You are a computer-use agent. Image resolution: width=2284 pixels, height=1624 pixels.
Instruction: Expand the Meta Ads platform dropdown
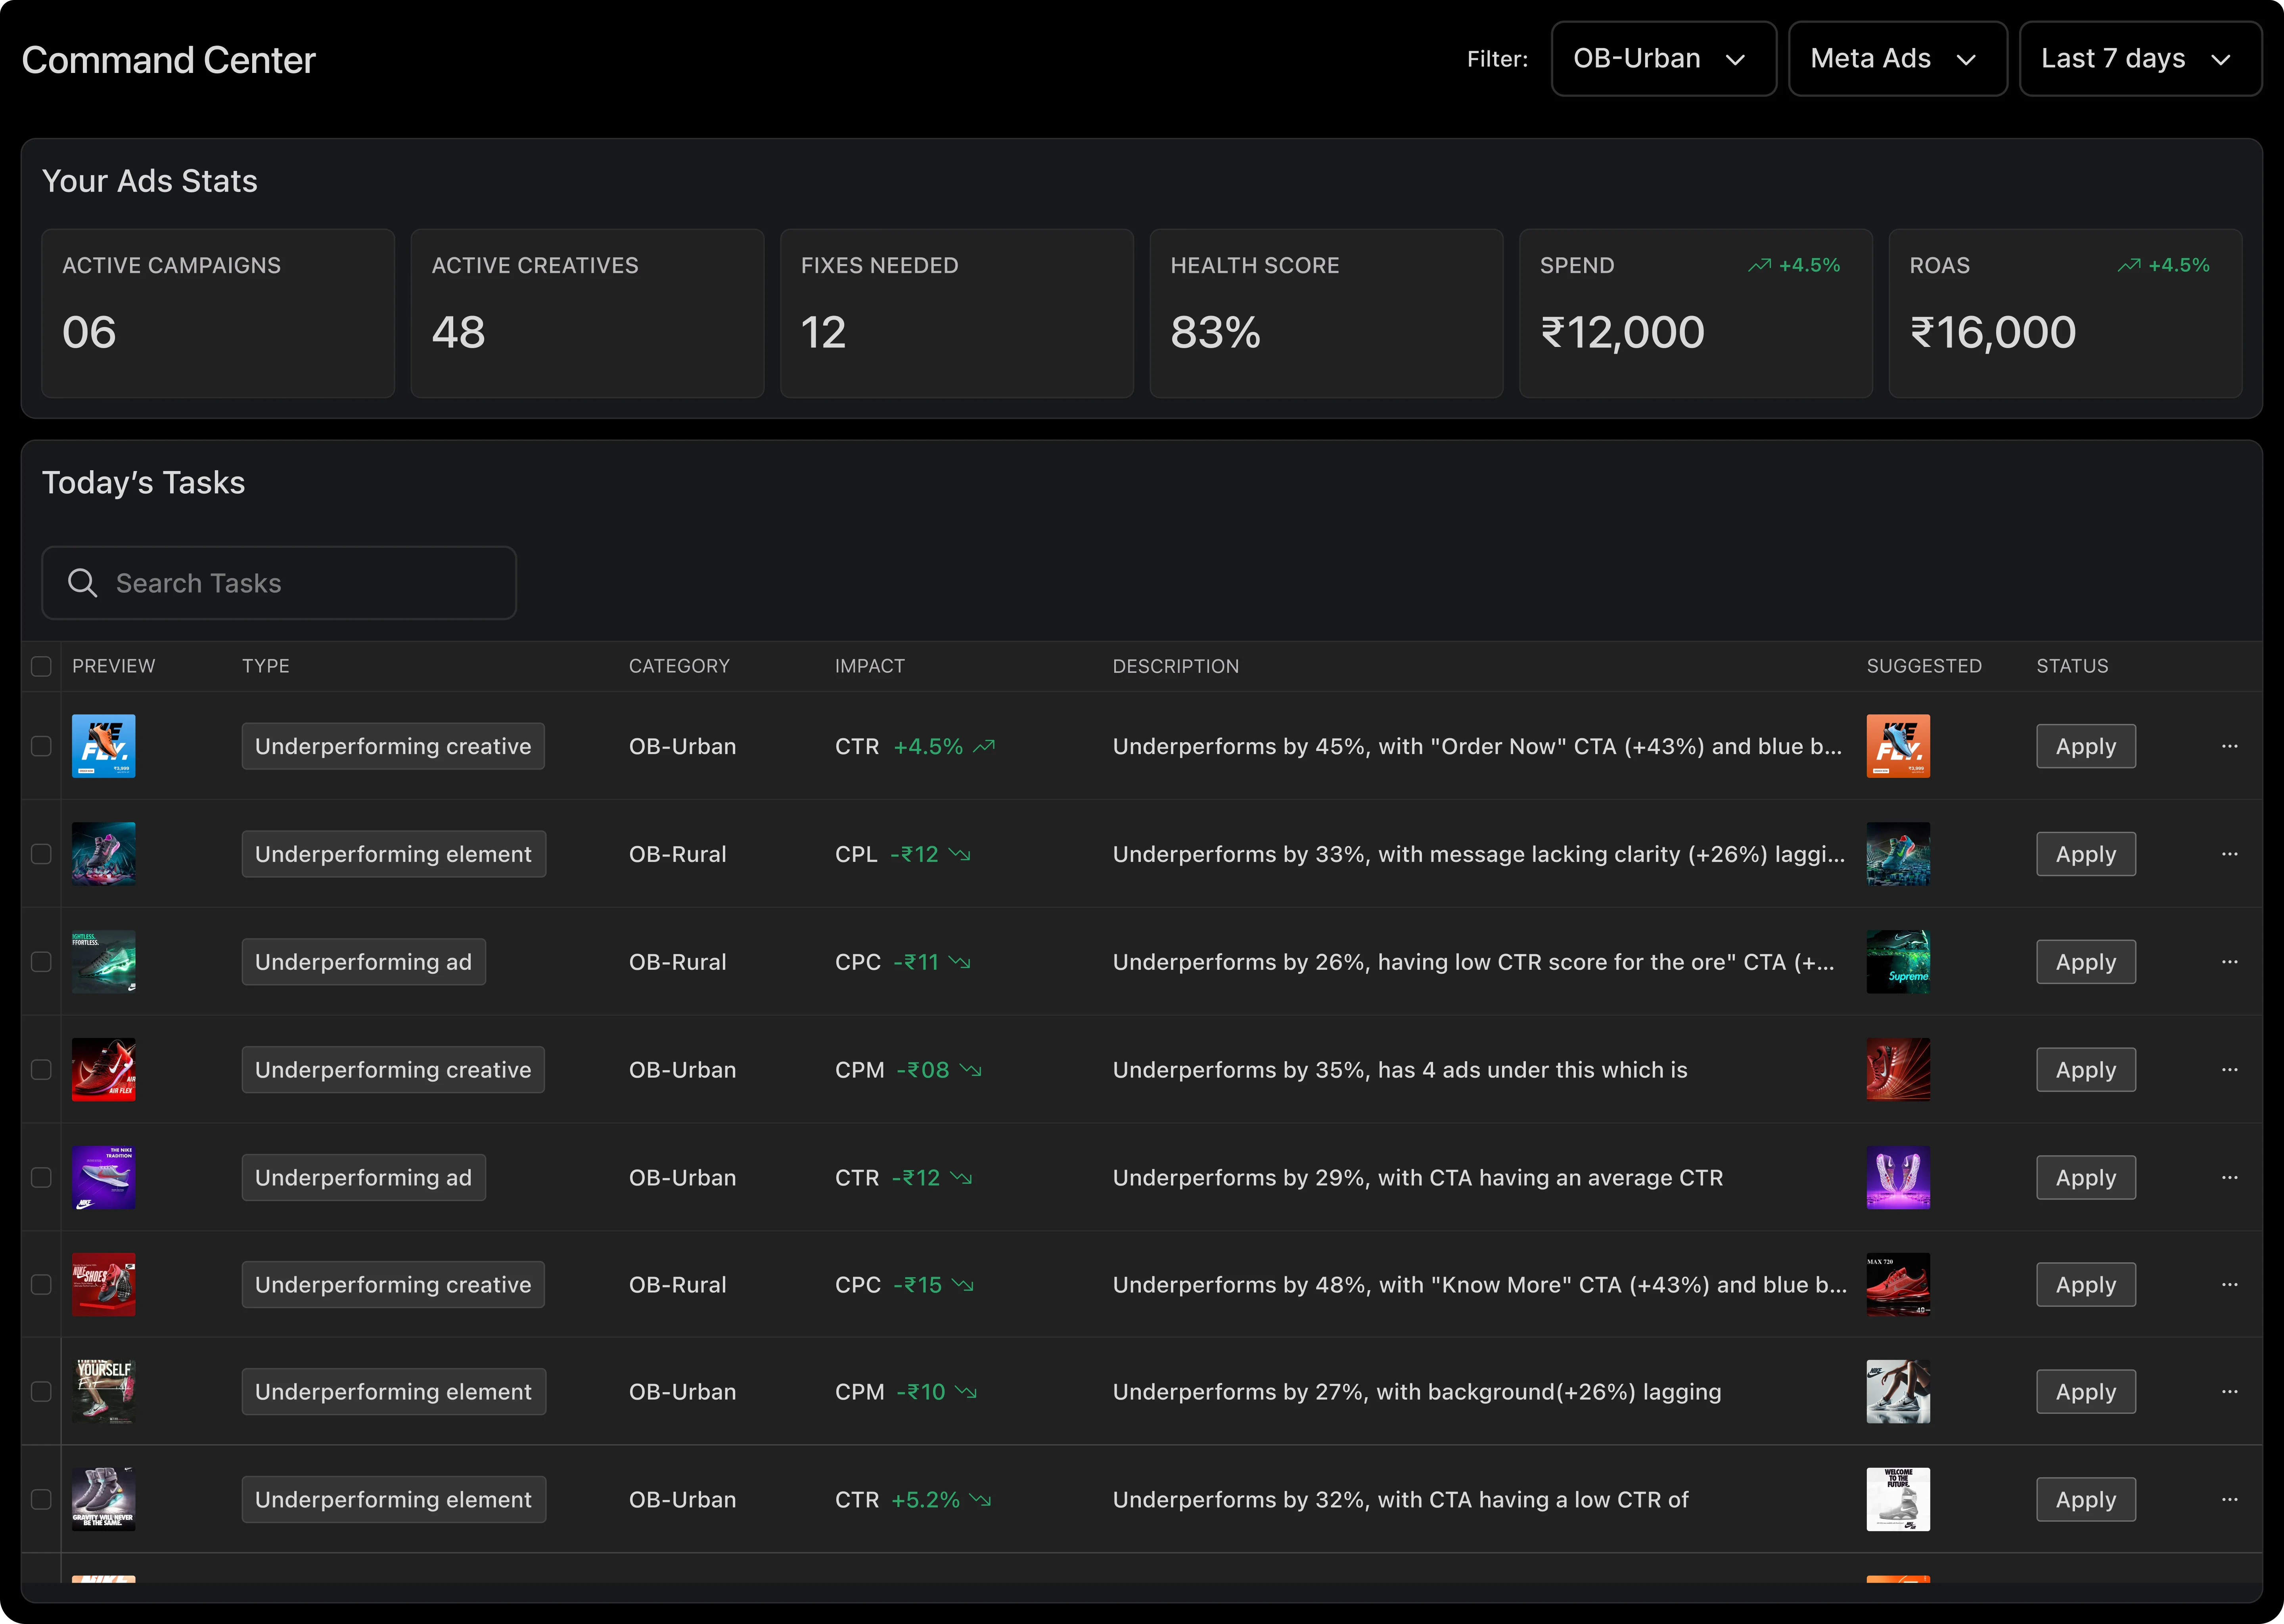(1896, 59)
